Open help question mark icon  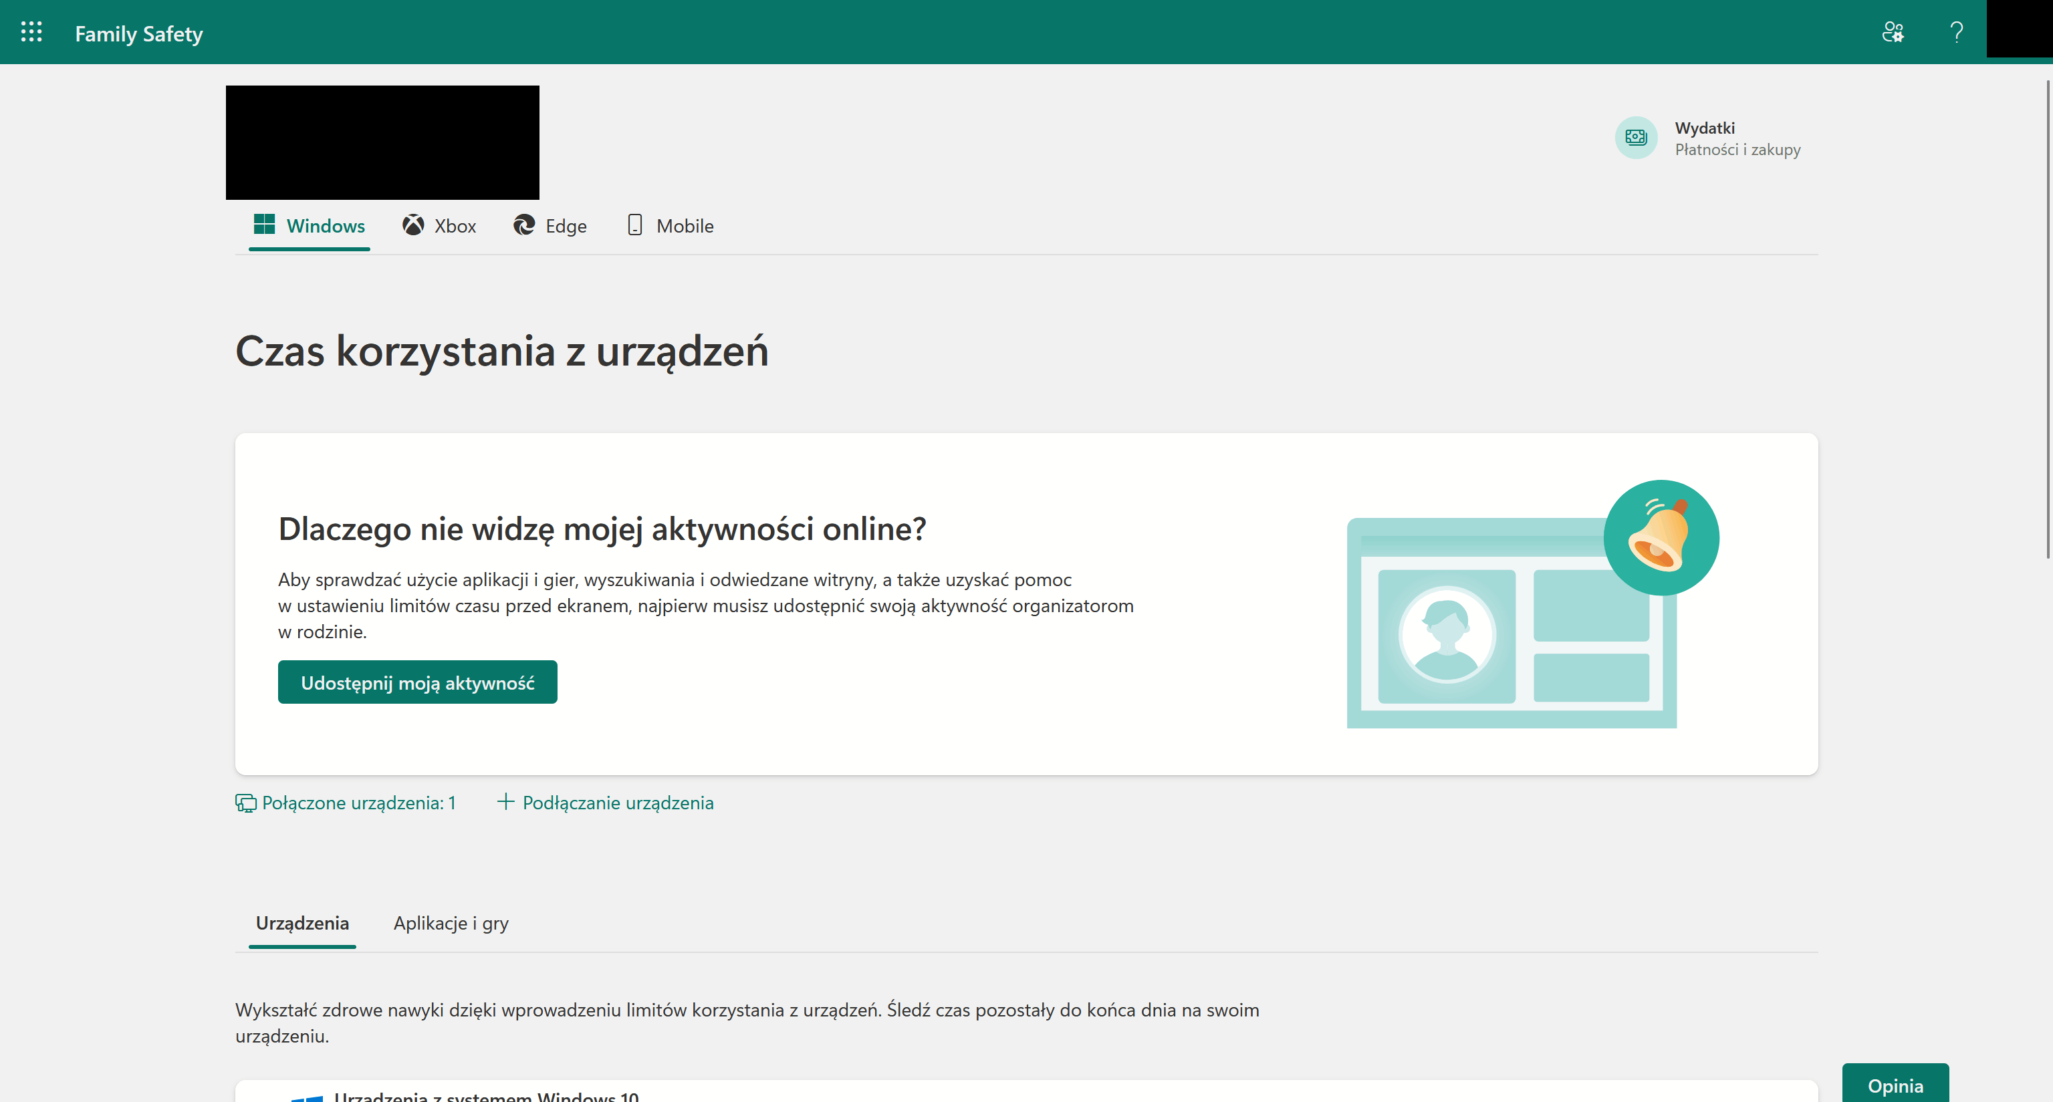pyautogui.click(x=1956, y=32)
